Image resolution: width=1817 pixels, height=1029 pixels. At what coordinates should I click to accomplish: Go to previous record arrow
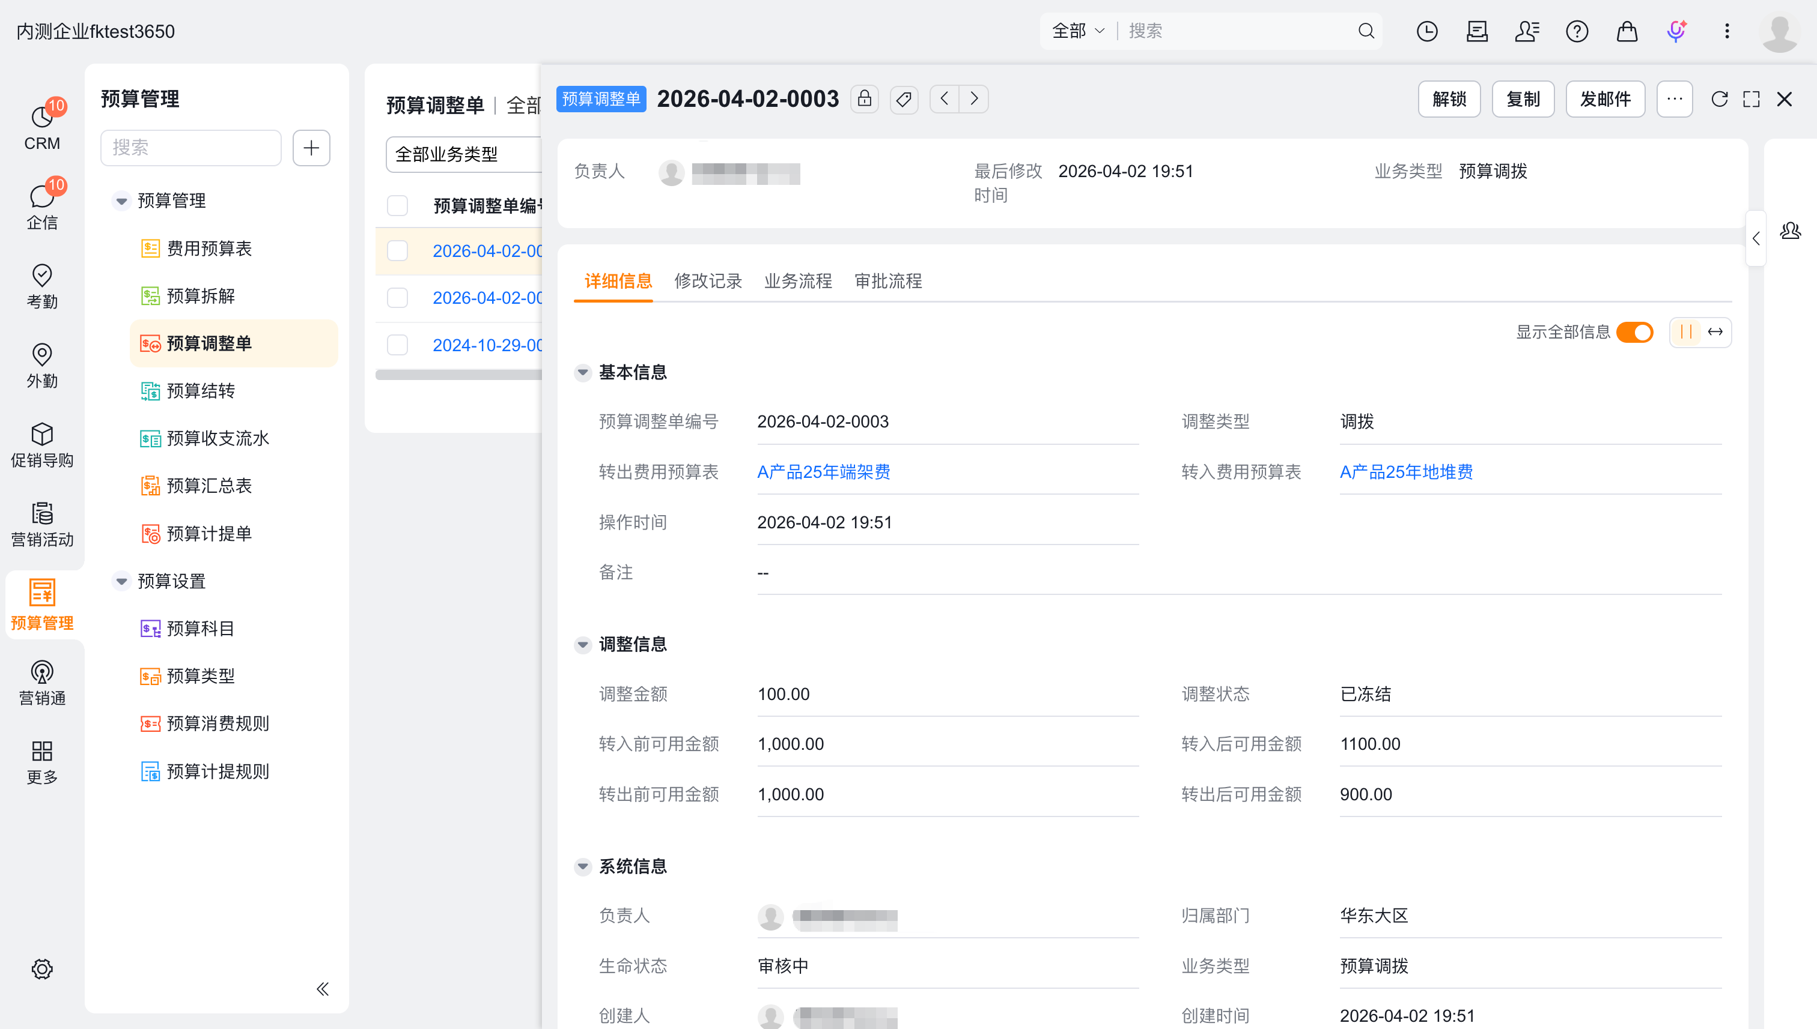[x=944, y=99]
